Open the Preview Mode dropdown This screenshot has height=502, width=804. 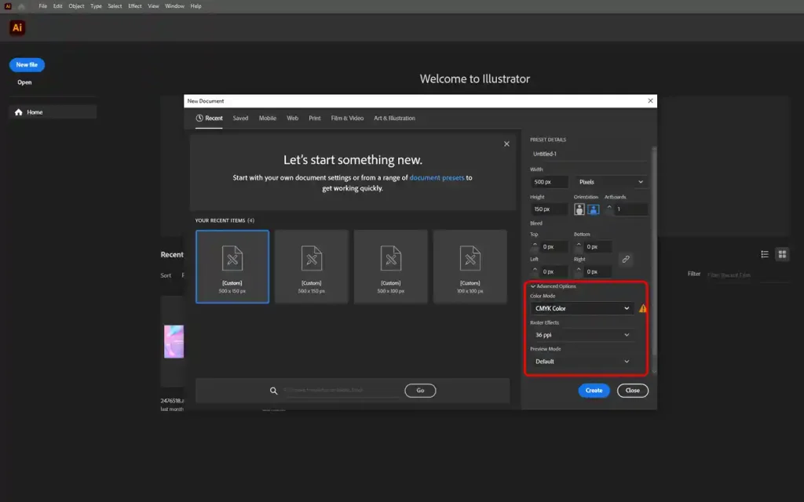582,362
